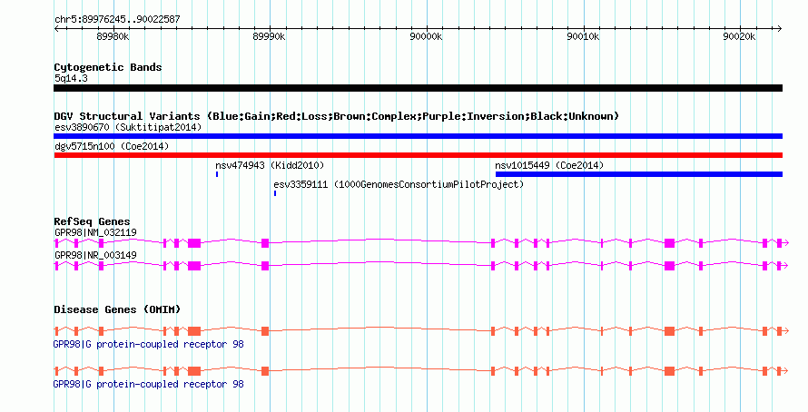
Task: Open variant esv3890670 (Suktitipat2014) label
Action: (128, 127)
